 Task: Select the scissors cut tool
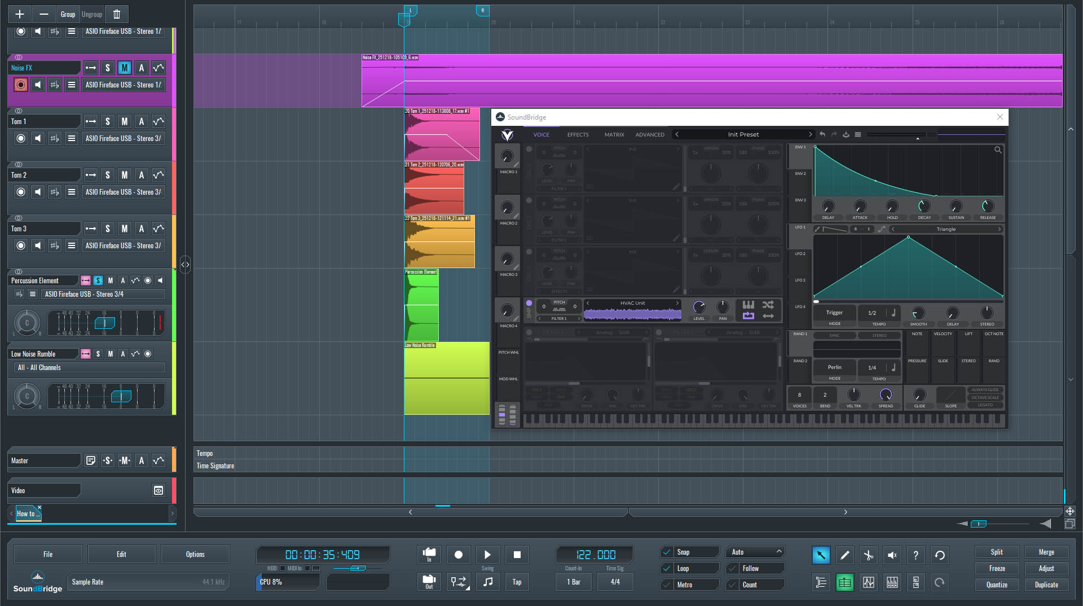pyautogui.click(x=868, y=555)
